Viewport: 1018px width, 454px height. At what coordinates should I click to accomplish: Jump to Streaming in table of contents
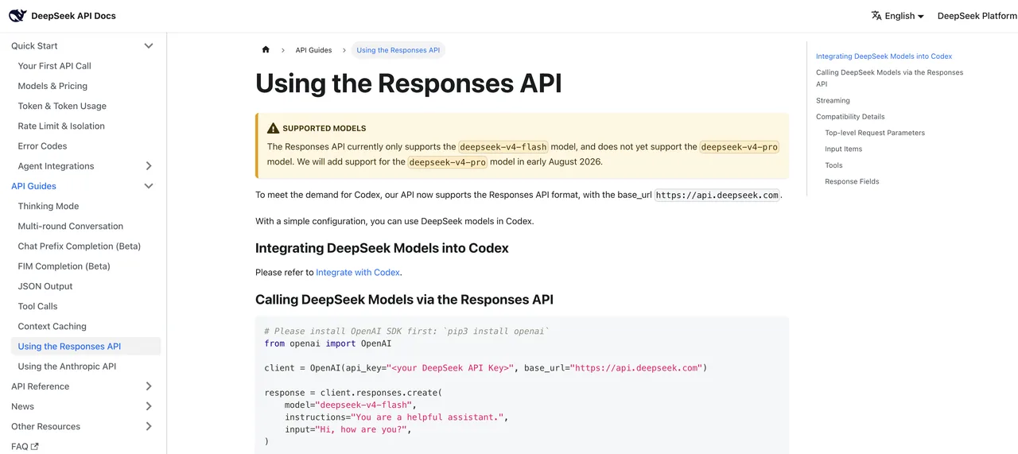point(833,101)
